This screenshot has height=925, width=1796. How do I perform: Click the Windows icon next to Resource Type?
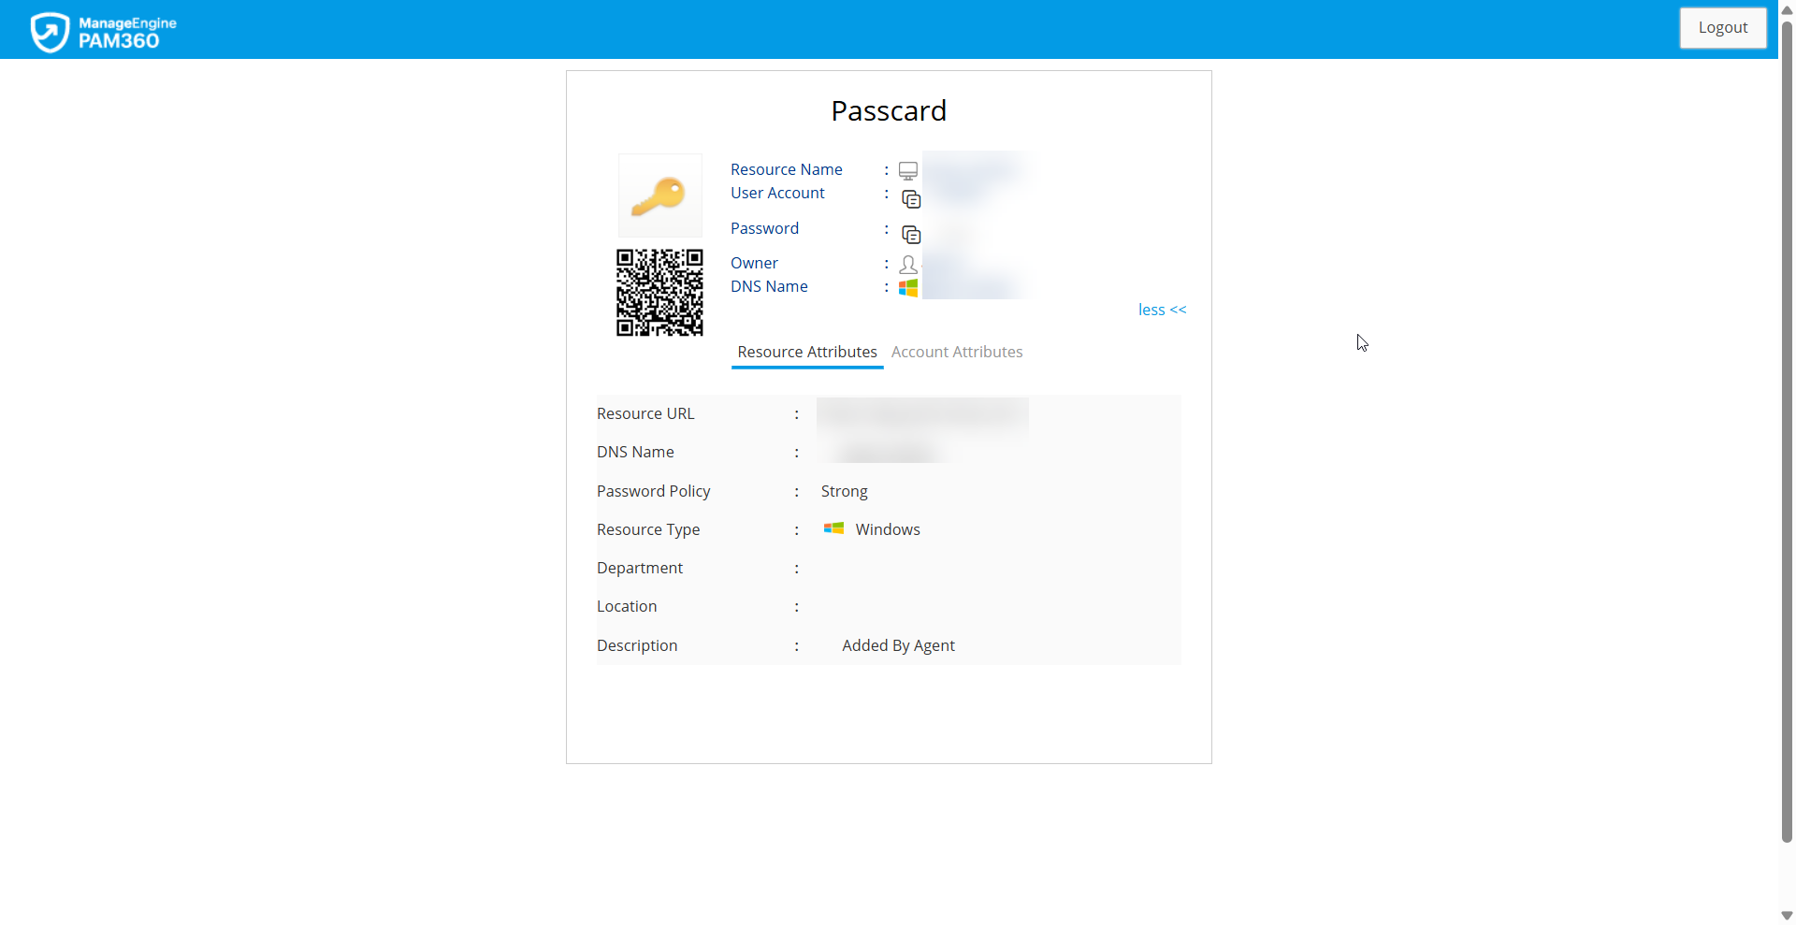coord(833,528)
